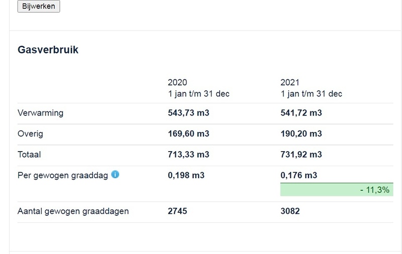
Task: Select the Overig row label
Action: coord(30,134)
